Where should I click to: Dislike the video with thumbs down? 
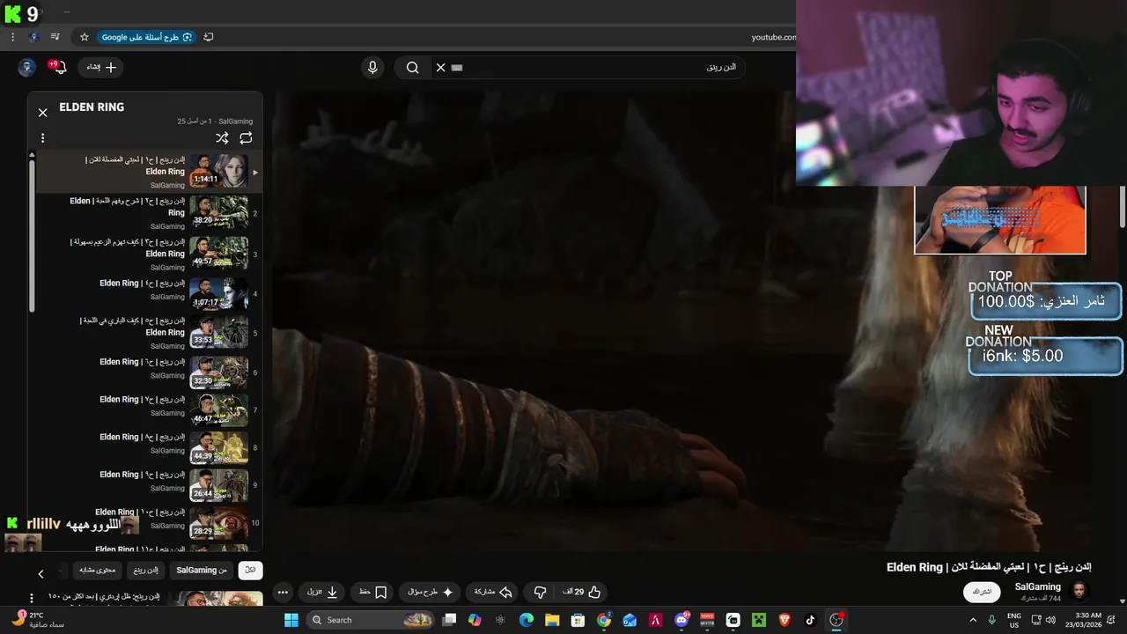540,593
